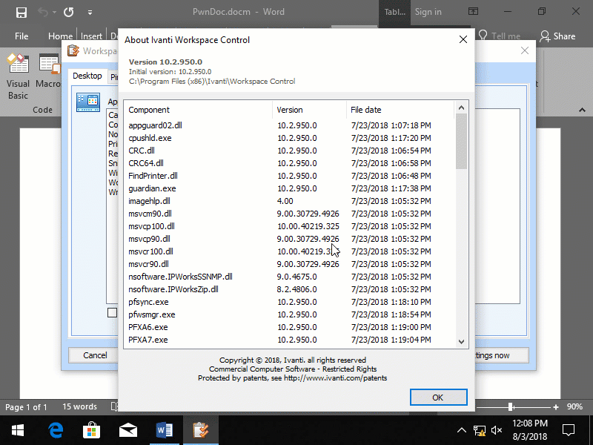Switch to Word from the taskbar
Image resolution: width=593 pixels, height=445 pixels.
click(164, 430)
